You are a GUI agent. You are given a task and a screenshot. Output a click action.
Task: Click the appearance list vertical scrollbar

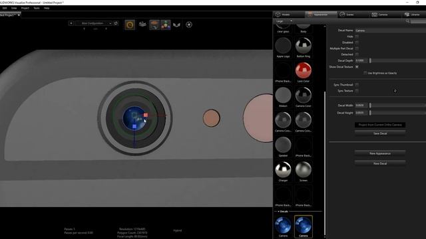(x=325, y=164)
